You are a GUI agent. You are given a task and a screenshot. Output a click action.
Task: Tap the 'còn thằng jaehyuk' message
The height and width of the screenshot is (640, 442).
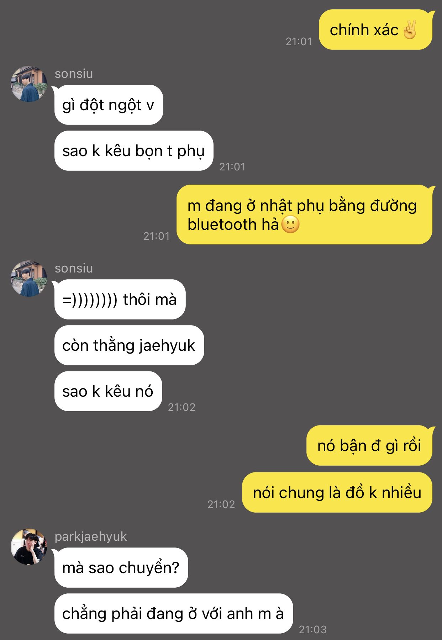(x=129, y=345)
